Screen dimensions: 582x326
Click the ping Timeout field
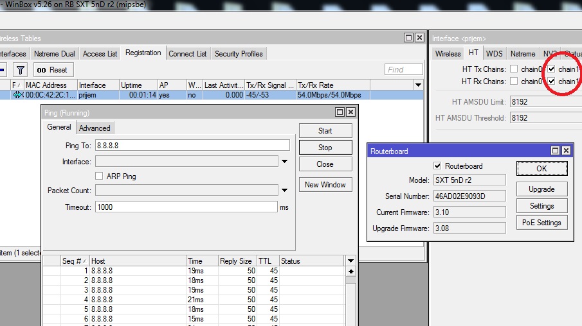coord(186,207)
